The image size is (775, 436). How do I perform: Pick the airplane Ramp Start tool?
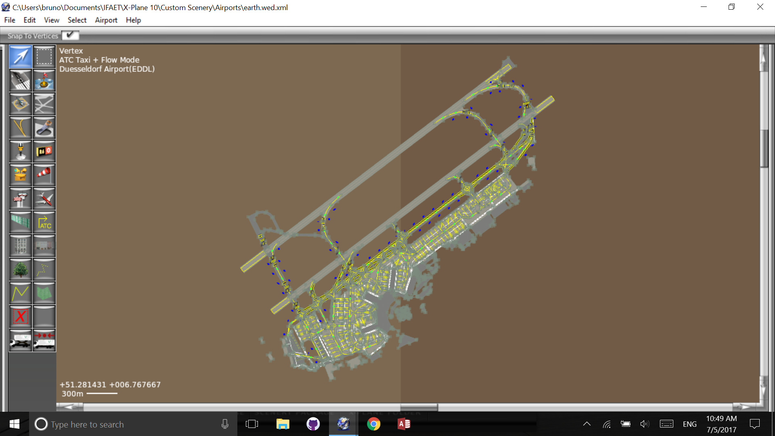coord(44,199)
